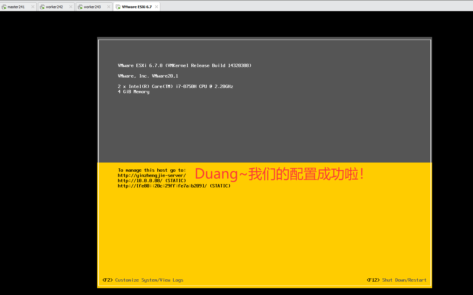Screen dimensions: 473x295
Task: Click the master241 VM icon
Action: pyautogui.click(x=4, y=7)
